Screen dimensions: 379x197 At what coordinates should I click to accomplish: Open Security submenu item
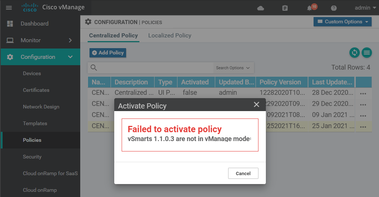[x=32, y=157]
